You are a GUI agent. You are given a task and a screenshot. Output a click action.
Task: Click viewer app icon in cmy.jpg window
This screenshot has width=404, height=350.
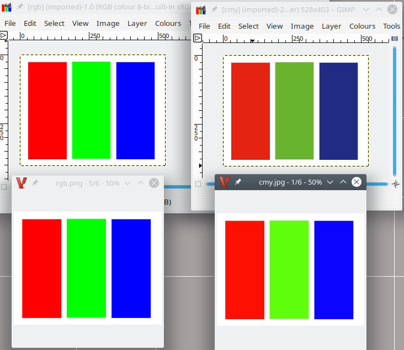[225, 182]
